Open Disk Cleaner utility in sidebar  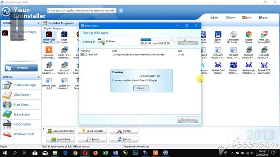click(21, 95)
